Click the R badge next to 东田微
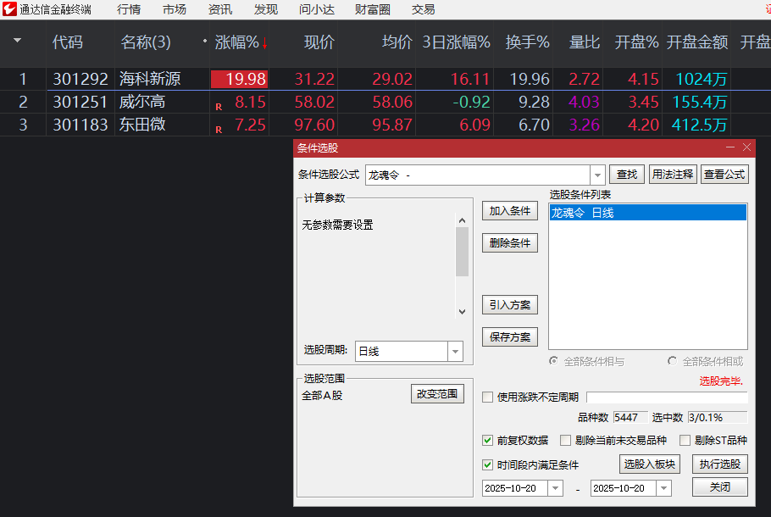This screenshot has width=771, height=517. (x=219, y=128)
